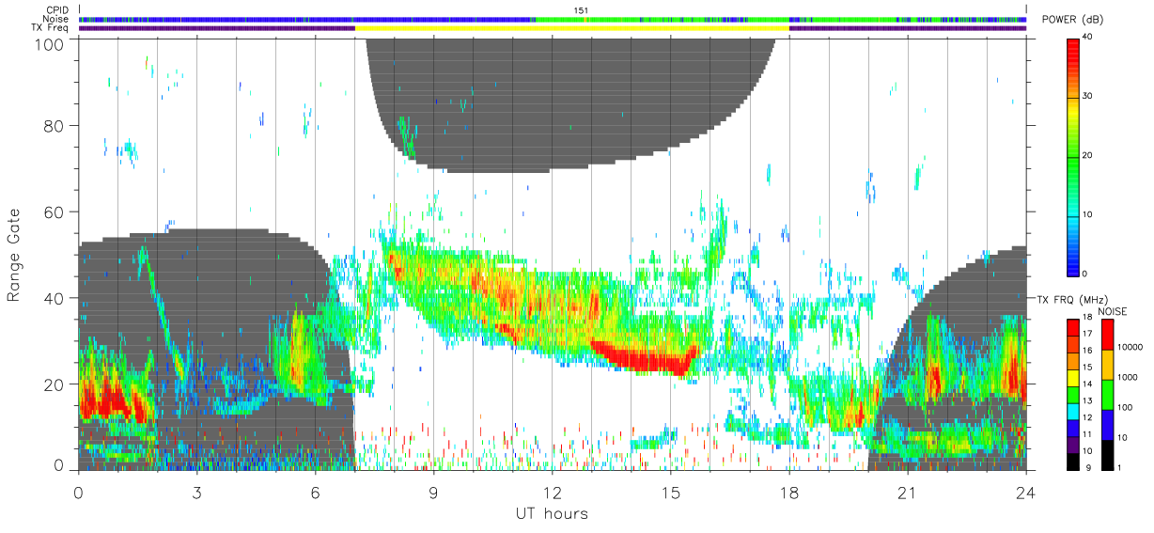Image resolution: width=1154 pixels, height=533 pixels.
Task: Pick the red swatch in NOISE legend
Action: click(1107, 334)
